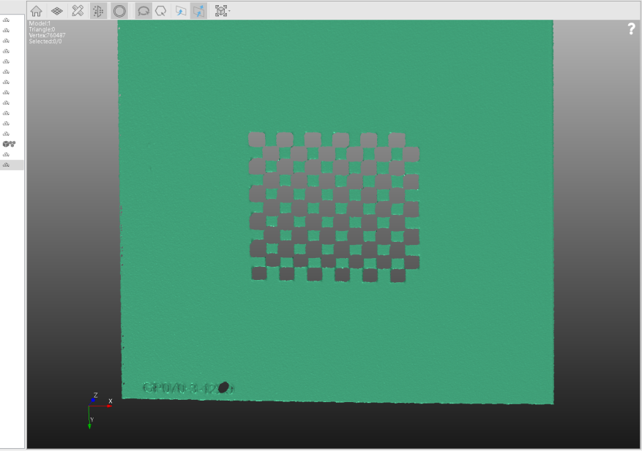
Task: Select the highlighted bottom item in sidebar
Action: pyautogui.click(x=7, y=165)
